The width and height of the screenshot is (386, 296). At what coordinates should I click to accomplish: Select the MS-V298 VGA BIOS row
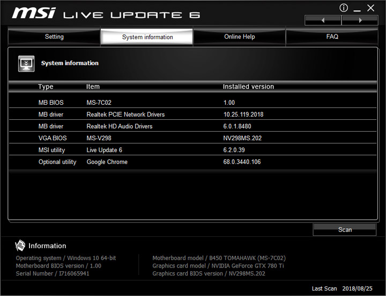coord(193,138)
